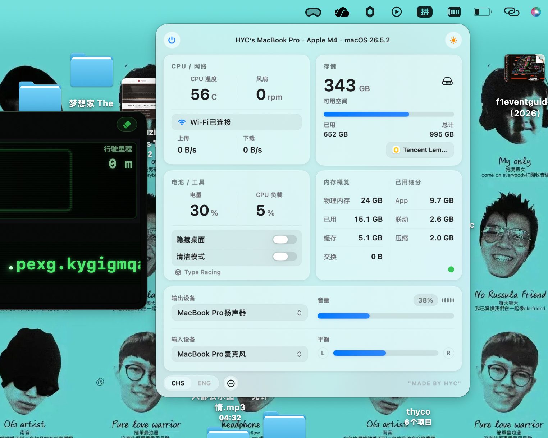The height and width of the screenshot is (438, 548).
Task: Click the Tencent Lemon app icon
Action: coord(396,150)
